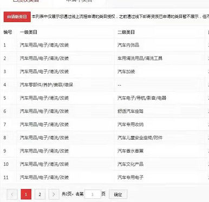Select cell 汽车电子/导航/影音/电器

[142, 98]
